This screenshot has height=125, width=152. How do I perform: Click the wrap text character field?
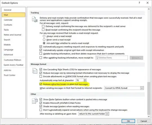coord(80,80)
